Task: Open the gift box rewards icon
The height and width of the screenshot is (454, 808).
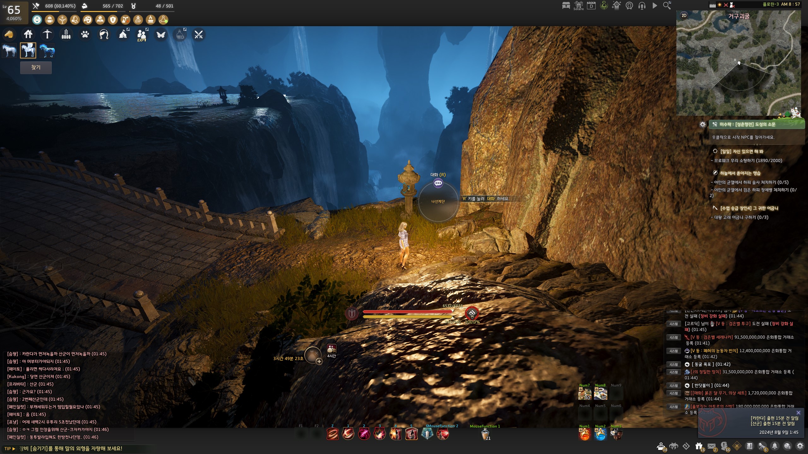Action: (699, 446)
